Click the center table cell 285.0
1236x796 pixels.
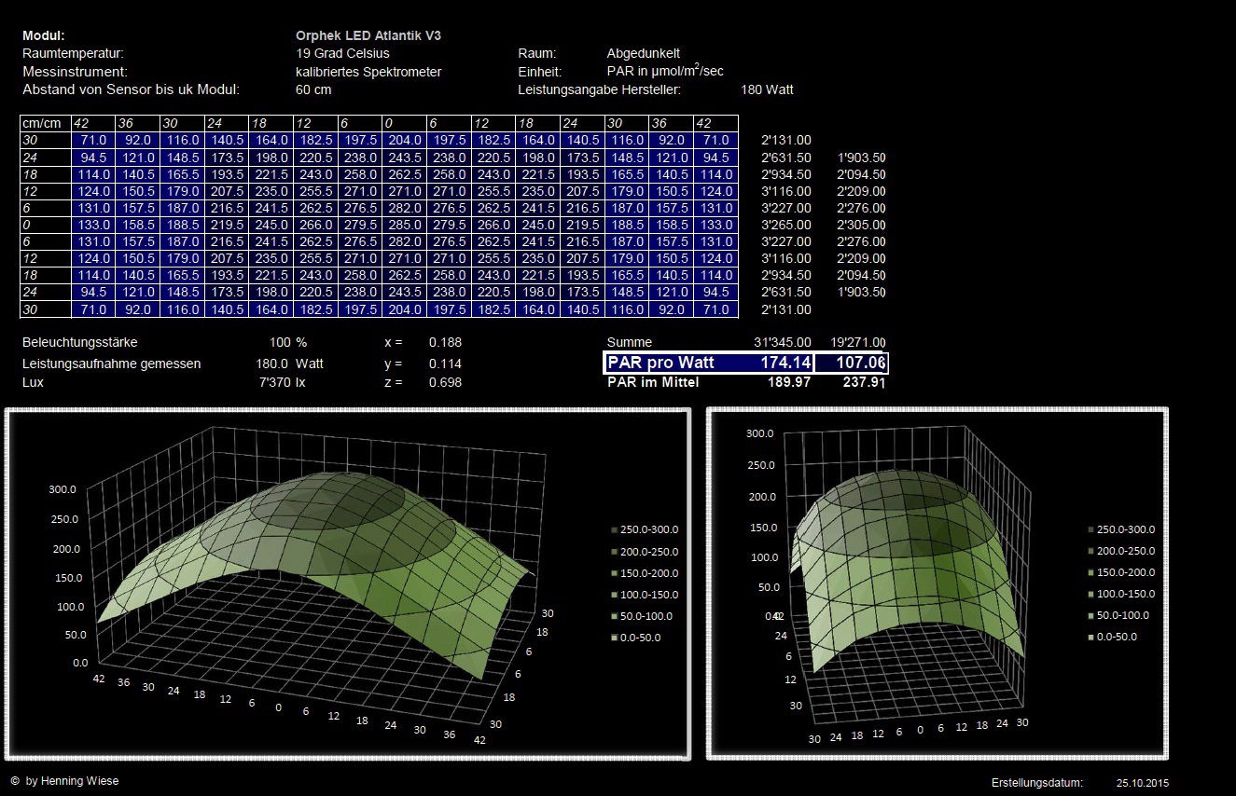(405, 225)
